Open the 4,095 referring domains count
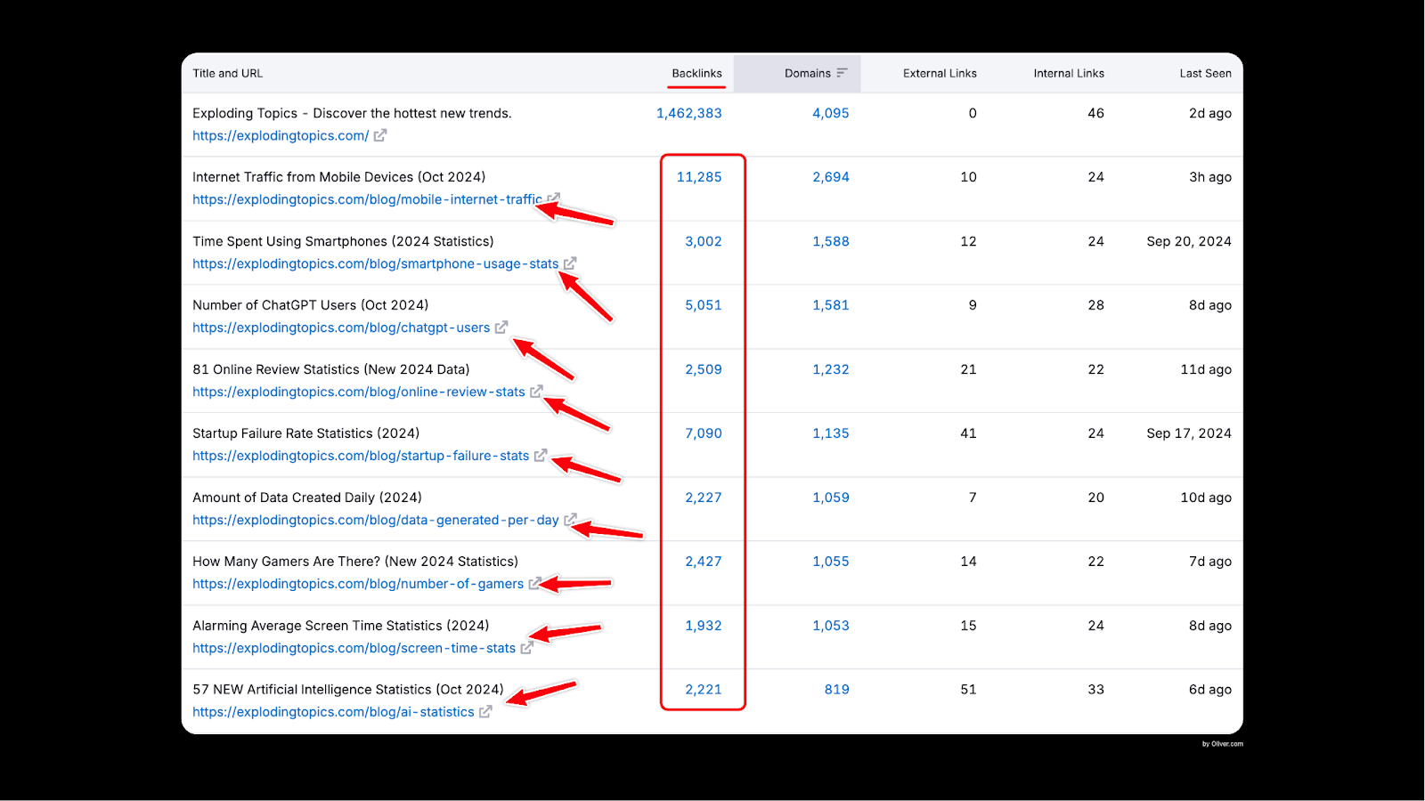Screen dimensions: 1425x801 coord(831,113)
